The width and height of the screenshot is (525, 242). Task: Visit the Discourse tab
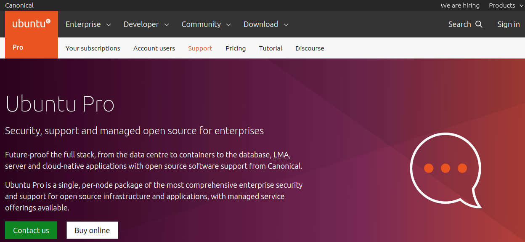310,48
